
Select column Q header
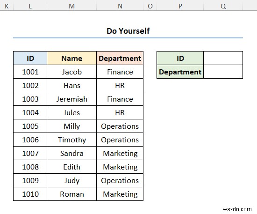pyautogui.click(x=223, y=6)
